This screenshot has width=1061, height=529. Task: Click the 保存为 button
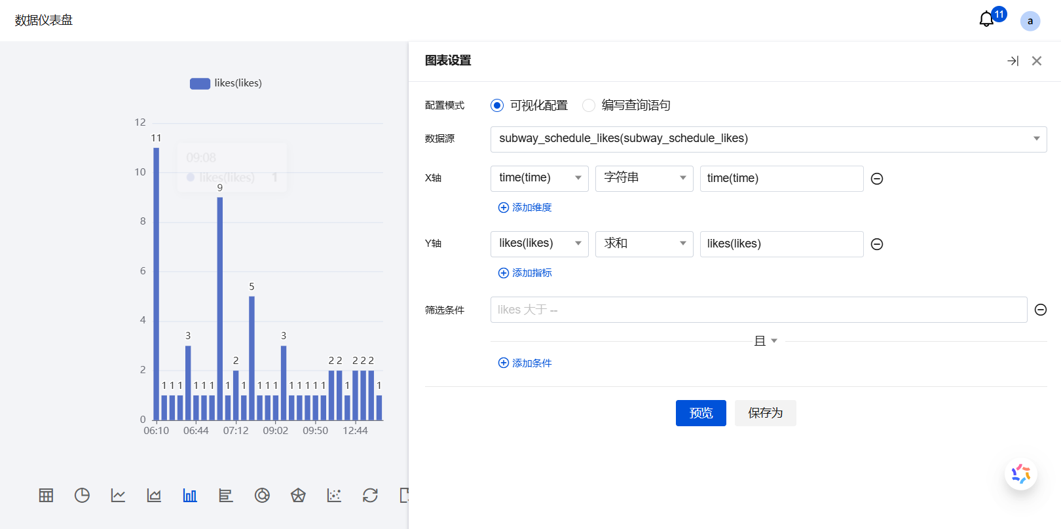pyautogui.click(x=765, y=413)
